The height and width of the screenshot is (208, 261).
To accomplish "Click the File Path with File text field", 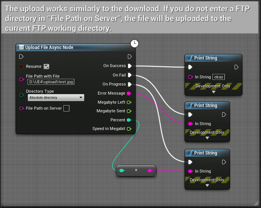I will click(x=51, y=82).
